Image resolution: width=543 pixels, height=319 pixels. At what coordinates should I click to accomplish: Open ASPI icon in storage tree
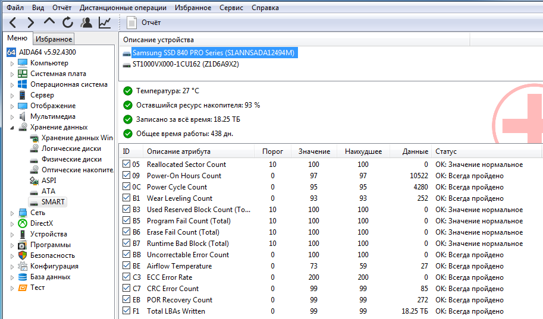click(x=34, y=181)
